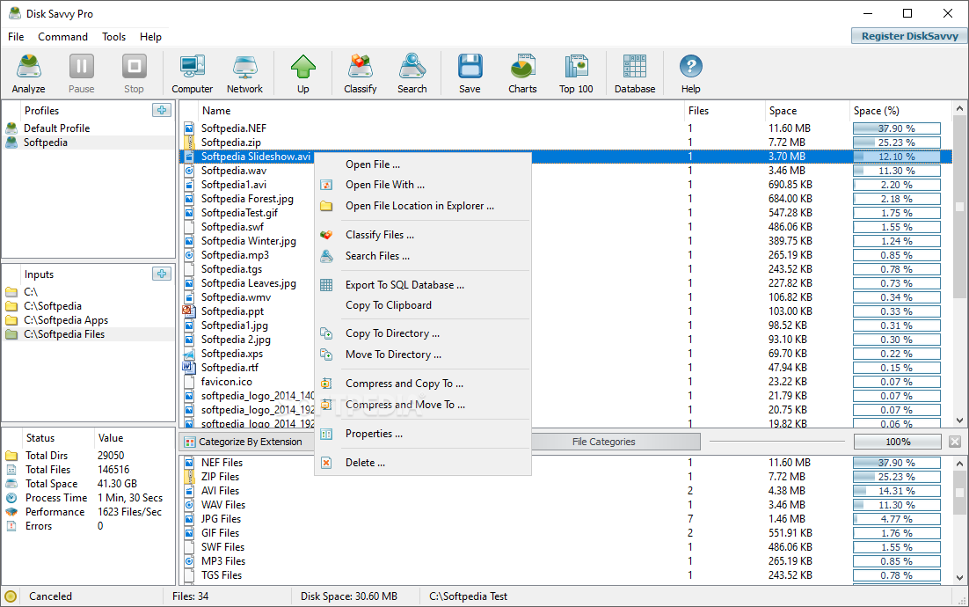
Task: Choose Copy To Directory ...
Action: tap(423, 333)
